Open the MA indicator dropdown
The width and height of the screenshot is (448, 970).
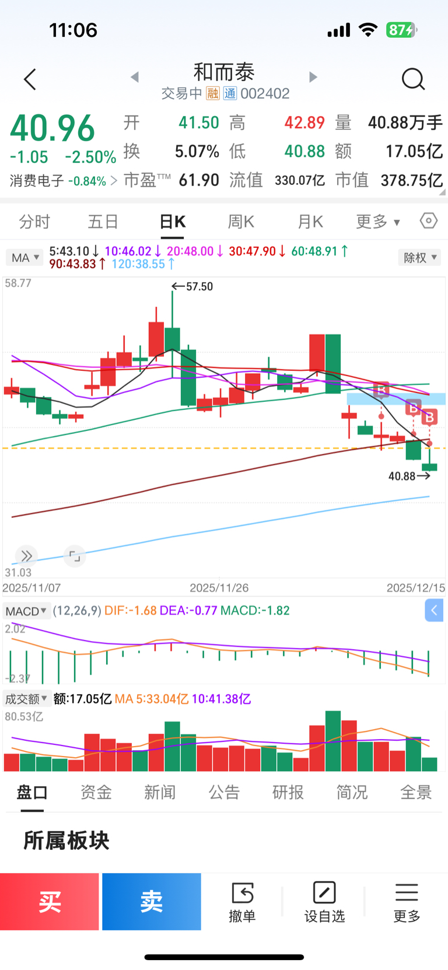tap(24, 257)
